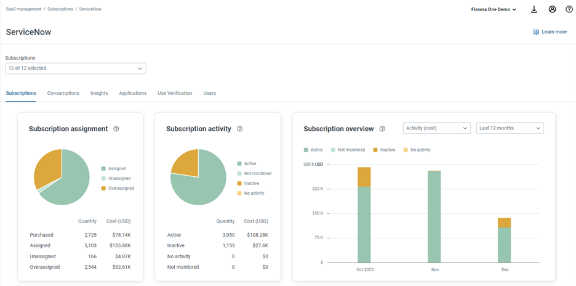Click the Subscriptions breadcrumb link
Viewport: 576px width, 286px height.
point(60,9)
